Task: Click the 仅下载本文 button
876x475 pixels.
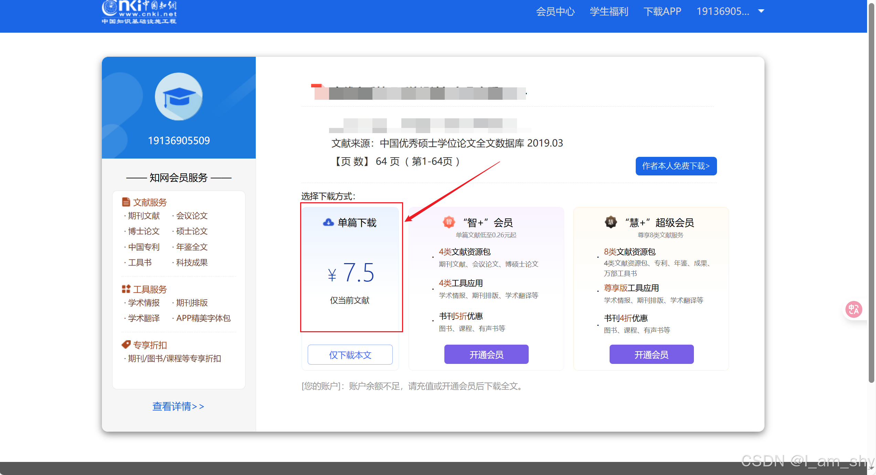Action: 350,355
